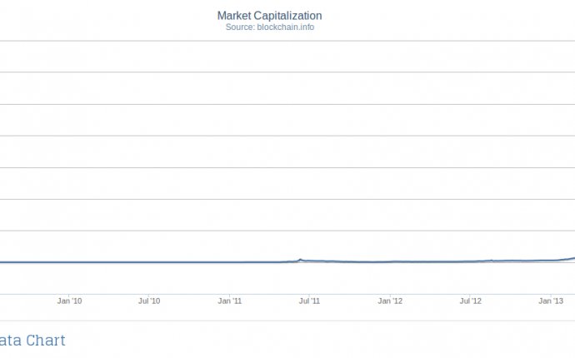Click the partially visible 'ata Chart' heading
This screenshot has height=358, width=575.
coord(32,341)
